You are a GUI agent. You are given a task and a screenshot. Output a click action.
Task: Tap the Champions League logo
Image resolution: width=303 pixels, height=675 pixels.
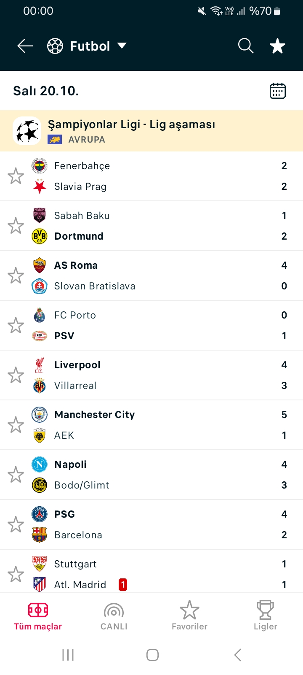click(x=27, y=131)
